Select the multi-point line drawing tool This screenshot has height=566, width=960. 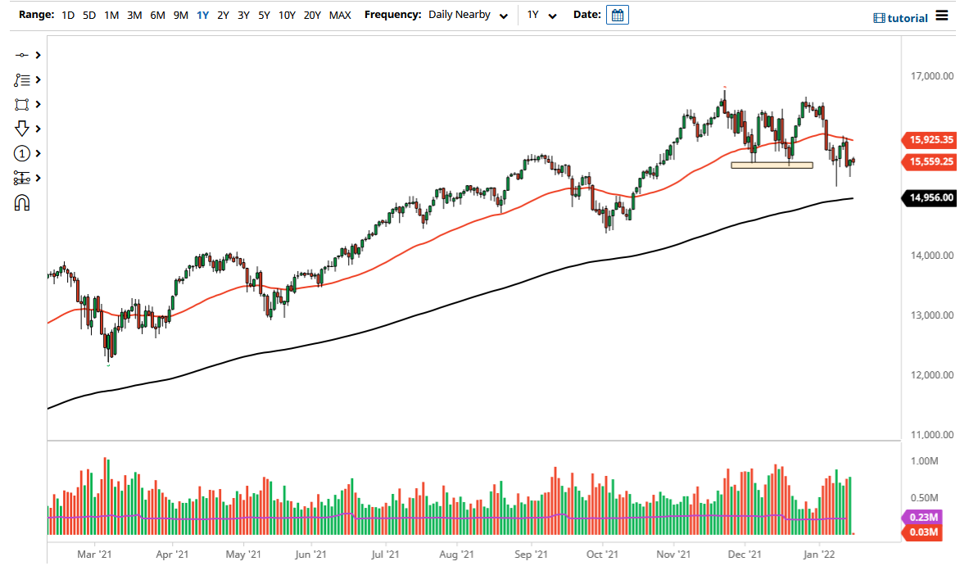23,79
